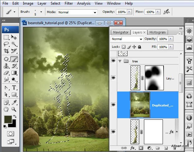The height and width of the screenshot is (152, 194).
Task: Select the Zoom tool
Action: pyautogui.click(x=14, y=109)
